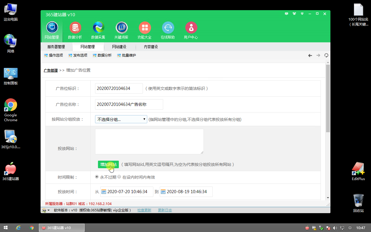Refresh the page with reload icon
The image size is (371, 232).
click(x=326, y=55)
